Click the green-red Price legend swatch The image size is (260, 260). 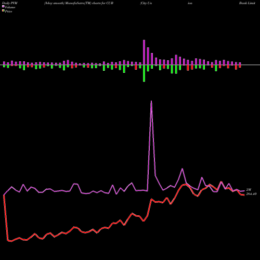3,10
